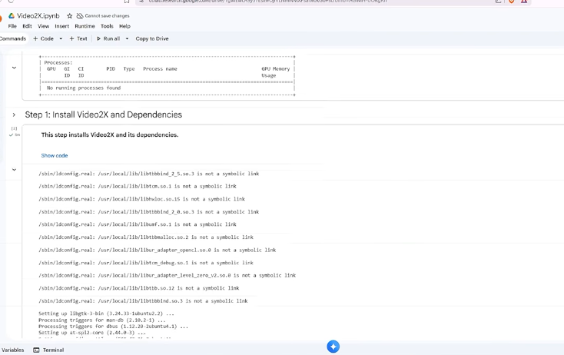The width and height of the screenshot is (564, 355).
Task: Click the 'Cannot save changes' text
Action: point(107,16)
